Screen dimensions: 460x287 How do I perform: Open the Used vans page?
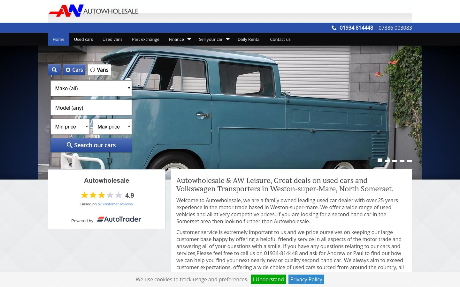(112, 39)
